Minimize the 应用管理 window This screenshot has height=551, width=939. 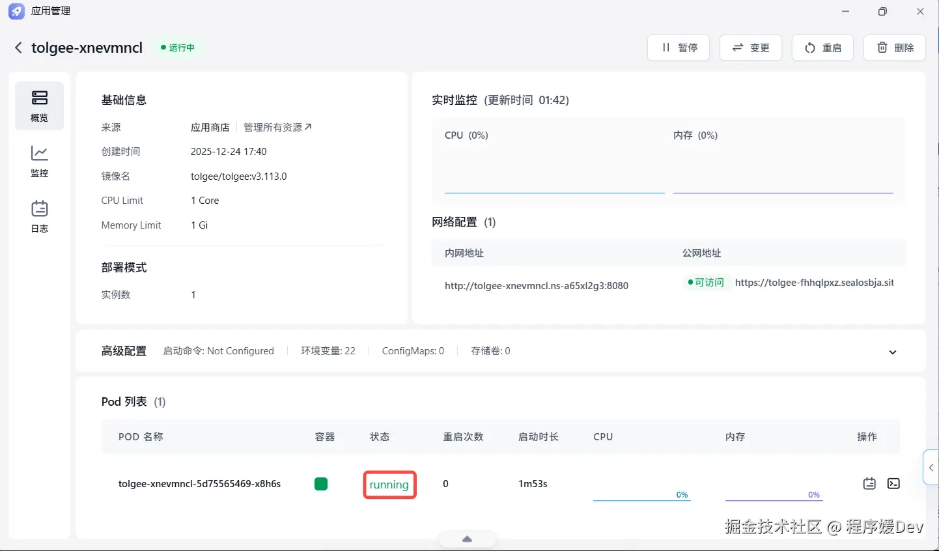845,11
